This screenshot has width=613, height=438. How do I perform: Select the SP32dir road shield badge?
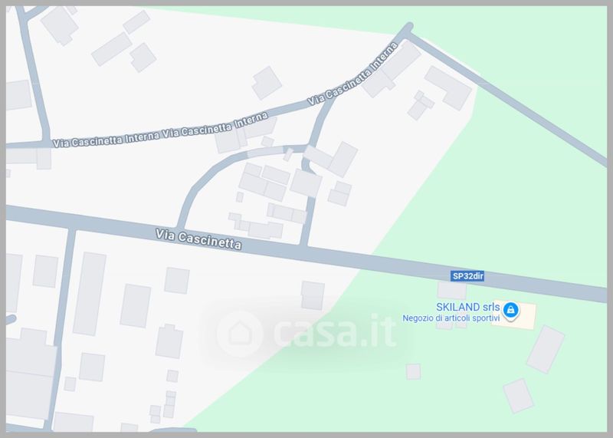pos(467,276)
